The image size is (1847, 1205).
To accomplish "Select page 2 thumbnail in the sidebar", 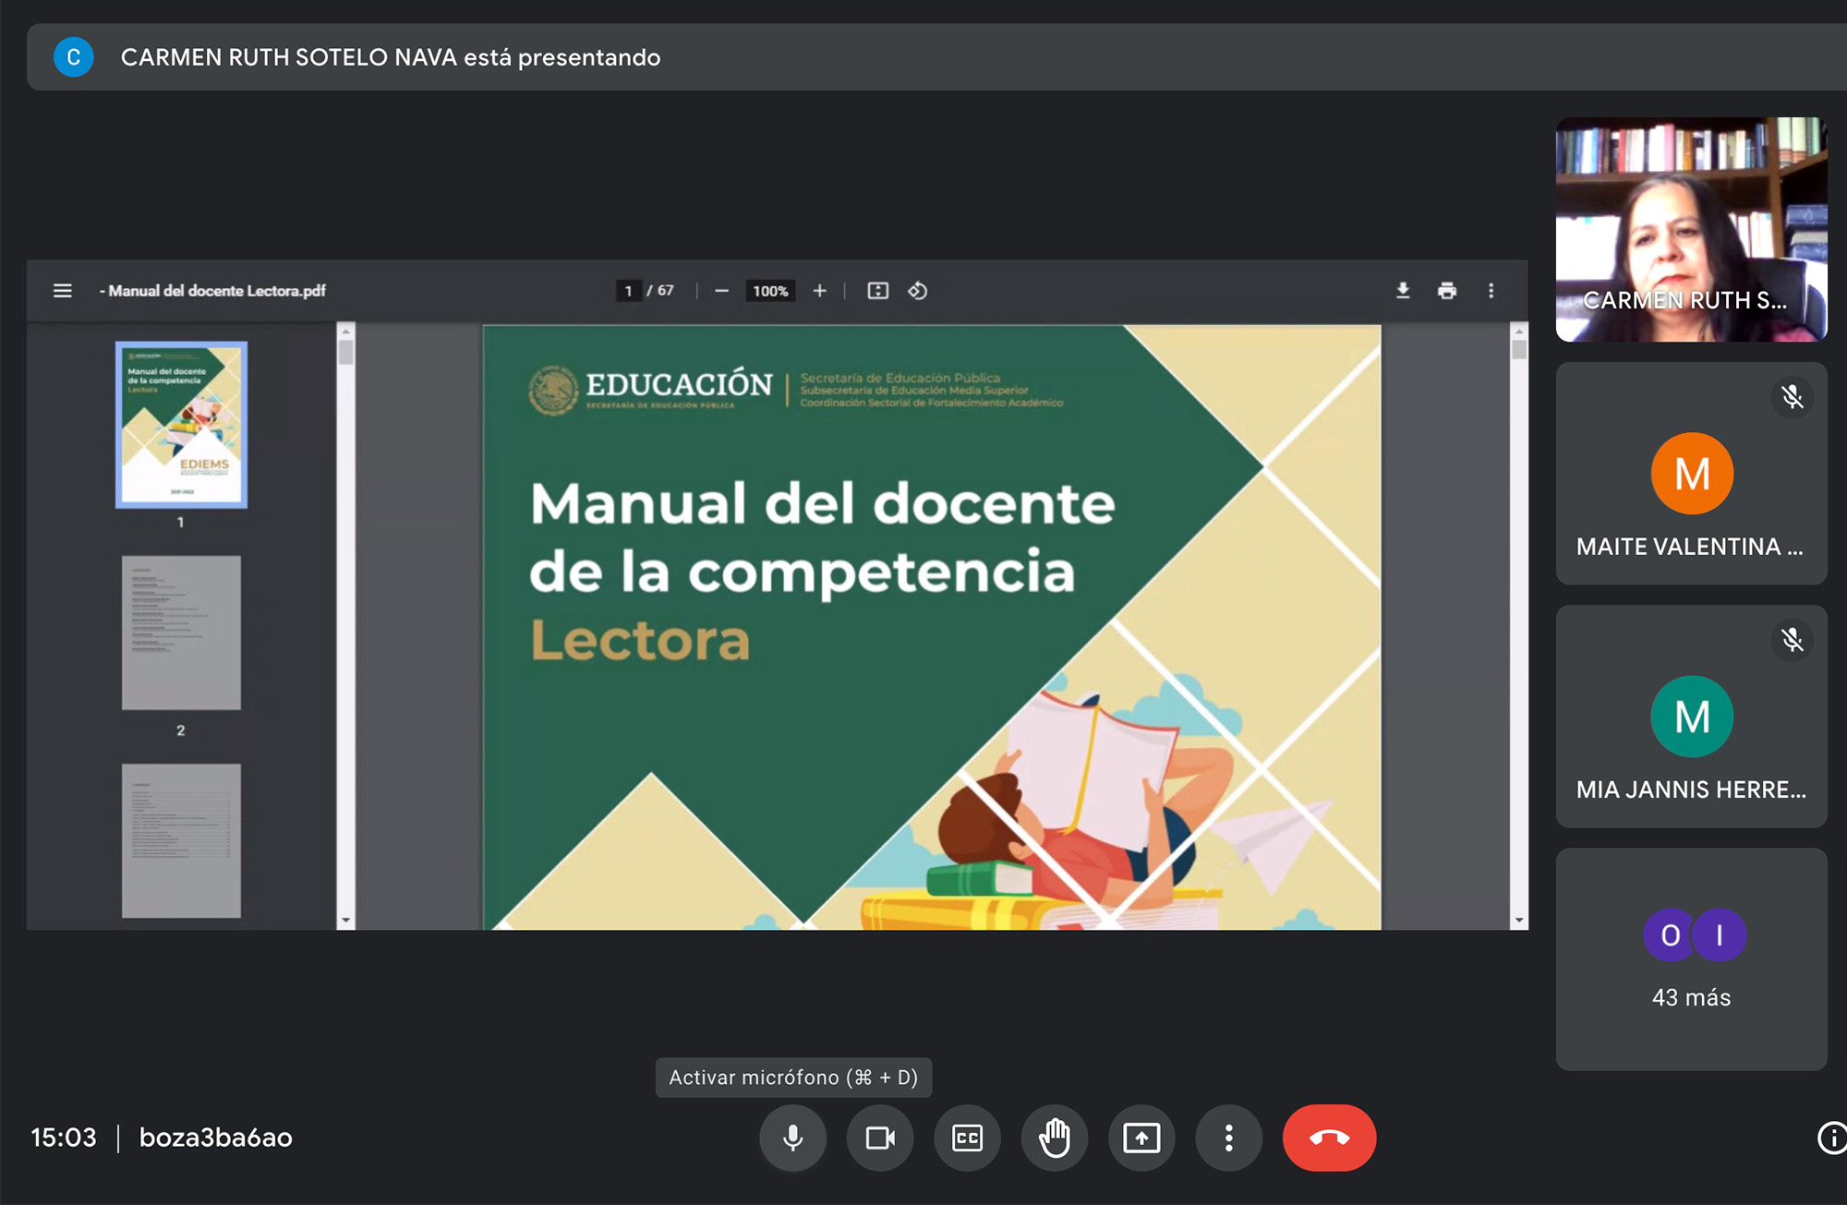I will point(181,633).
